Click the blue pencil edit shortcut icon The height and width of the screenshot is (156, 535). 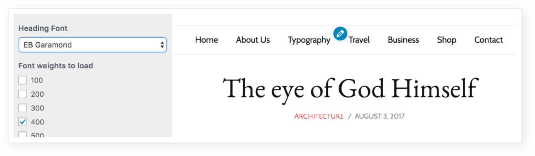[340, 34]
